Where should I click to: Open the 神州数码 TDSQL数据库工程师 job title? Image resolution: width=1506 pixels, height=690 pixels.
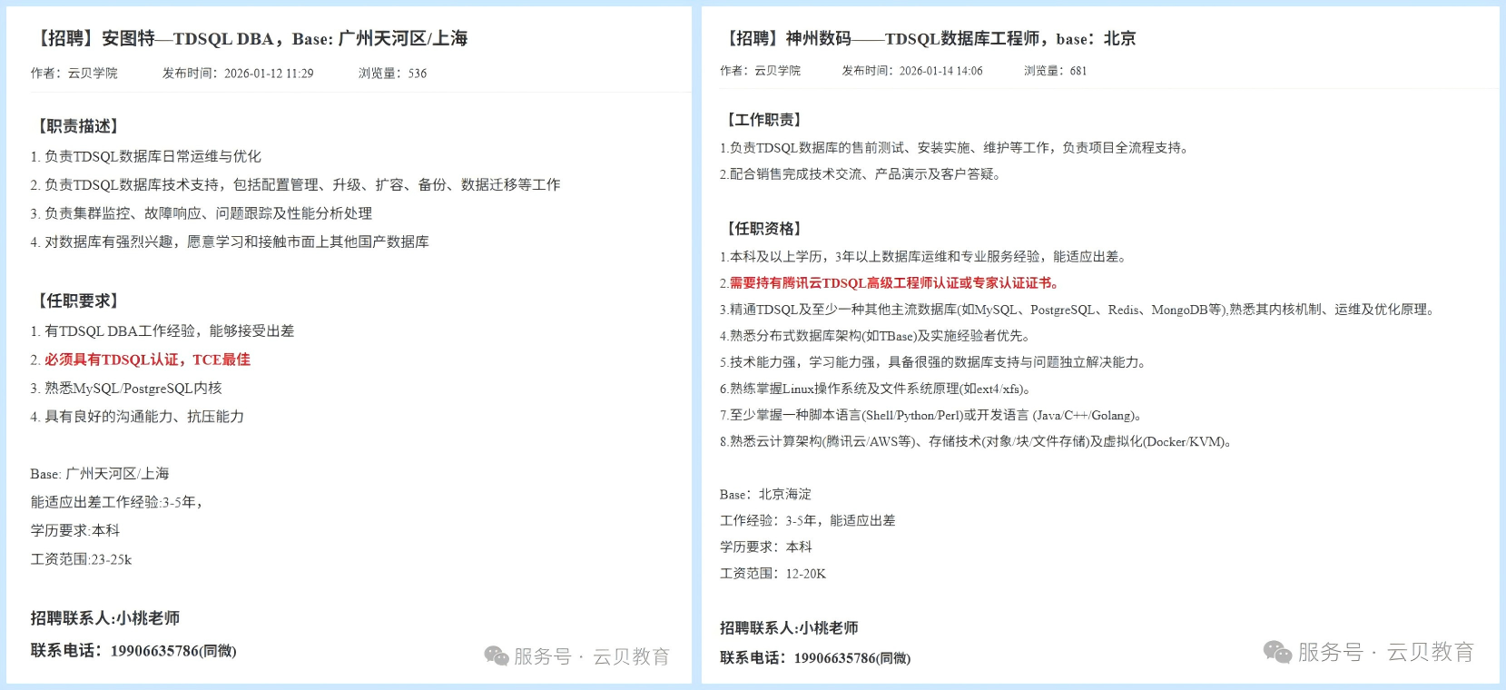click(929, 38)
